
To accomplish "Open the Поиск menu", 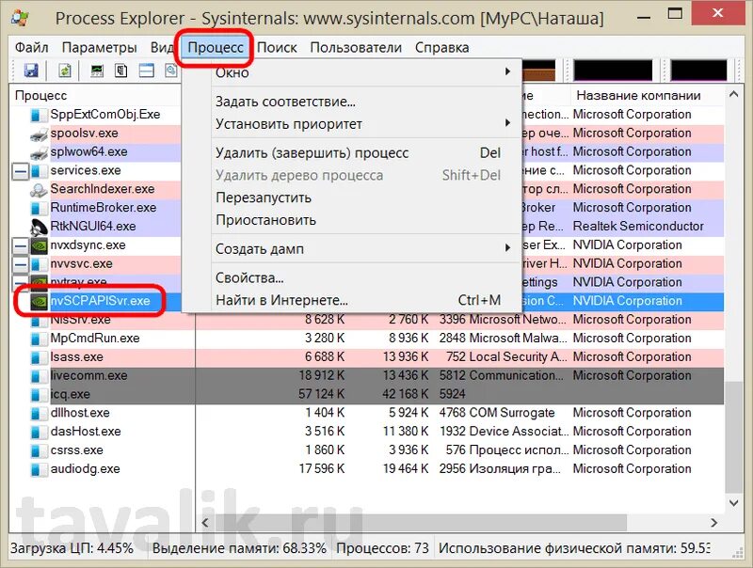I will [x=277, y=48].
